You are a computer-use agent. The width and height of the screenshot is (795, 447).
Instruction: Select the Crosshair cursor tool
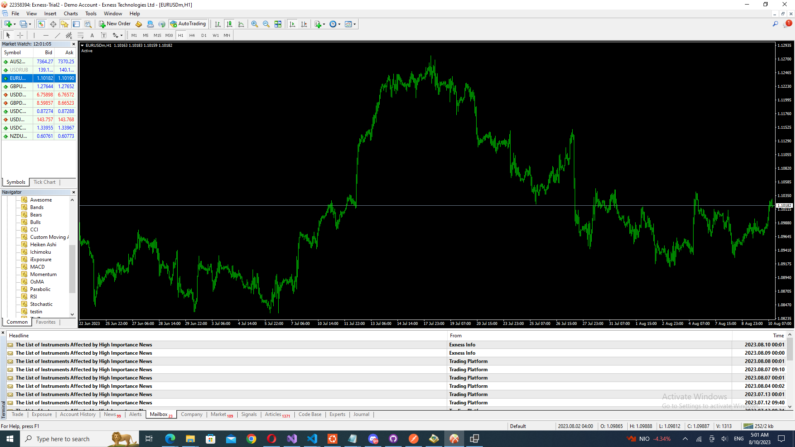click(20, 35)
